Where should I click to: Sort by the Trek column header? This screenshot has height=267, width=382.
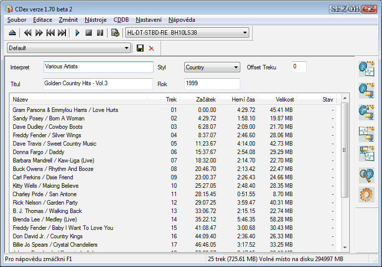[163, 100]
